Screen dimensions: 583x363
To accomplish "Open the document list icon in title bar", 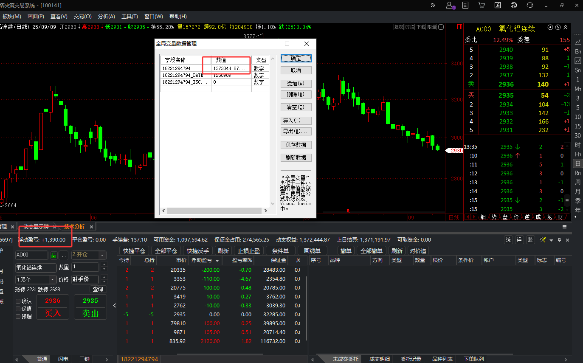I will tap(465, 6).
